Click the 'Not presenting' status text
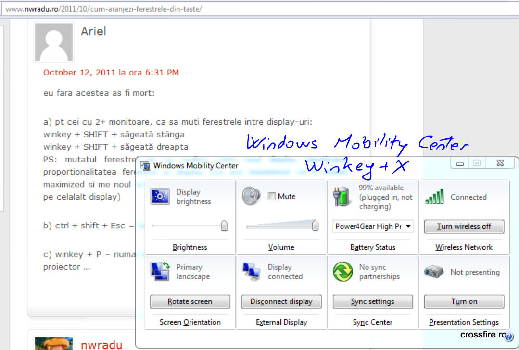 pos(475,272)
